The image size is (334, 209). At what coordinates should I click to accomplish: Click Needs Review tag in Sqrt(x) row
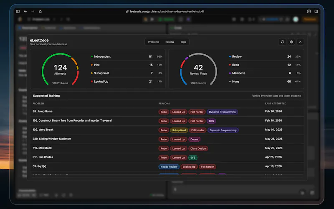pos(169,167)
